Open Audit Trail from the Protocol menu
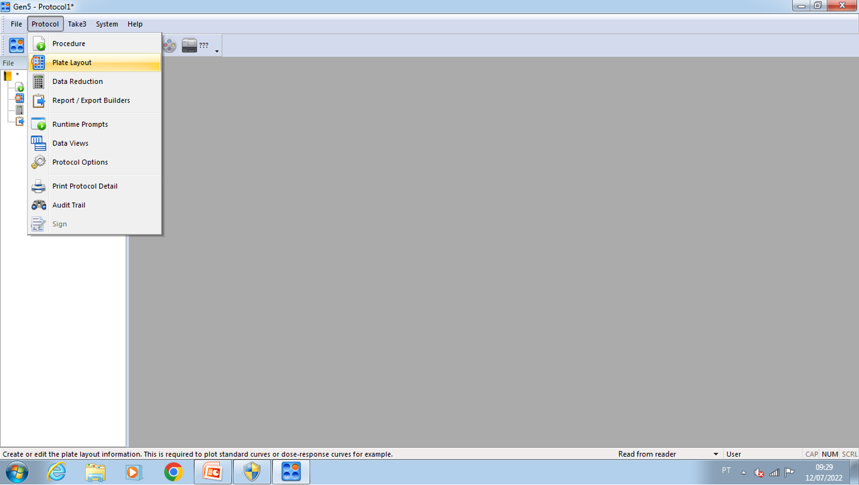859x485 pixels. 95,205
